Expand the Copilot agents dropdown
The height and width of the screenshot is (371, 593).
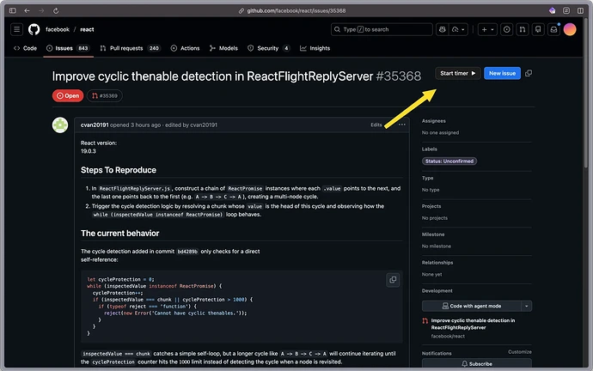pyautogui.click(x=459, y=29)
